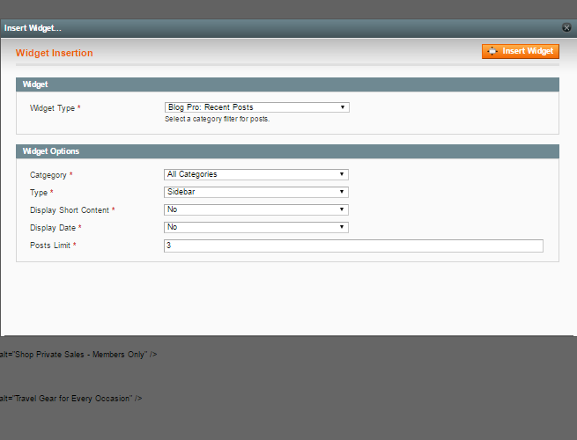Viewport: 577px width, 440px height.
Task: Click the Posts Limit field label
Action: tap(52, 246)
